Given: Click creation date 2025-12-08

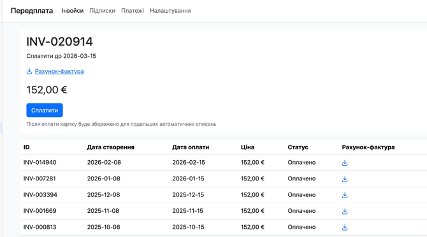Looking at the screenshot, I should click(x=103, y=195).
